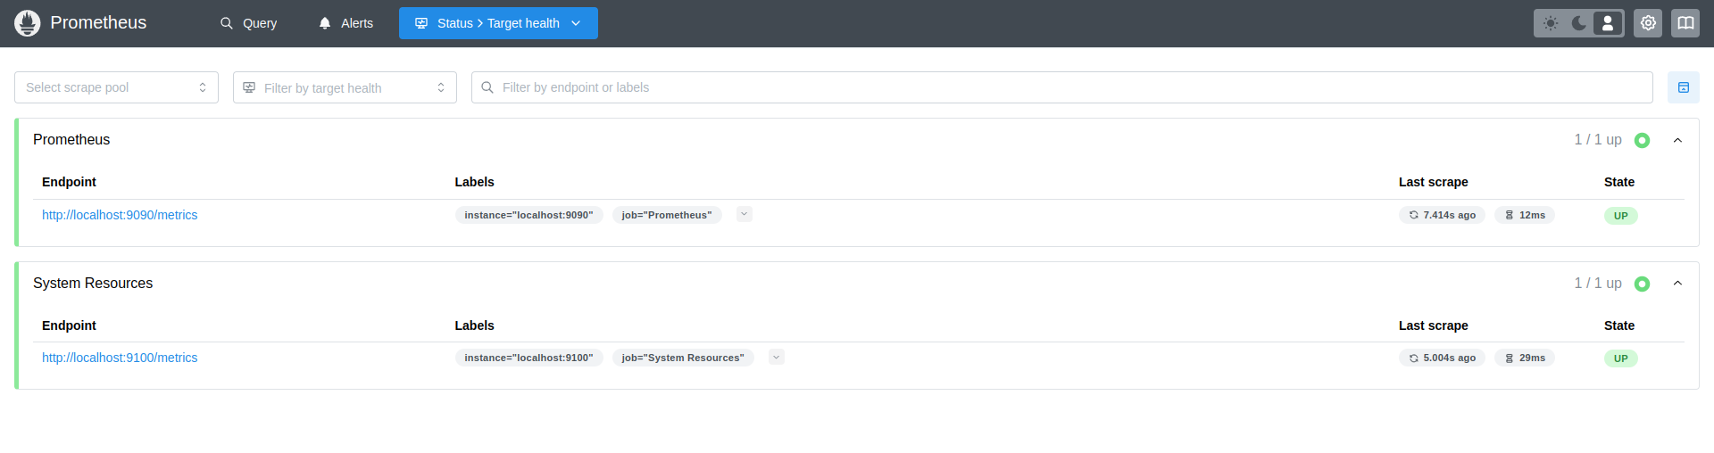Open the Query page
This screenshot has width=1714, height=453.
(x=249, y=23)
